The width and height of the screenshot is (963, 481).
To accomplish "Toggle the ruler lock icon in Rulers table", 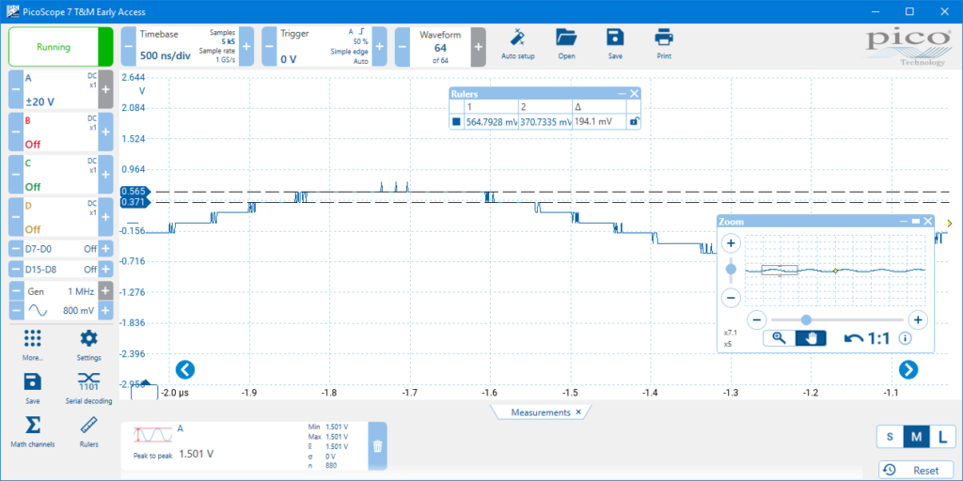I will click(x=633, y=122).
